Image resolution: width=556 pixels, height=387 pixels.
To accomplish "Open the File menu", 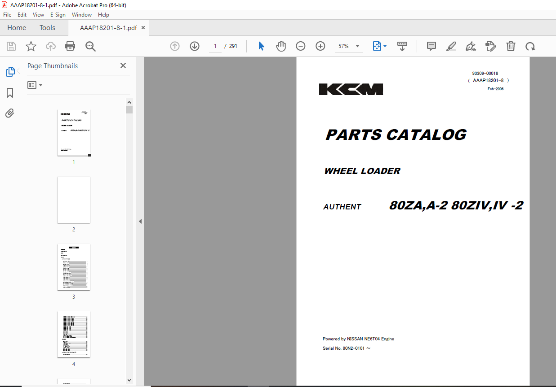I will 7,15.
